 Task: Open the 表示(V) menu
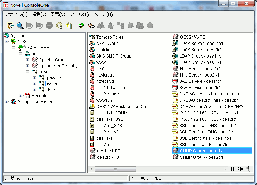[x=58, y=15]
